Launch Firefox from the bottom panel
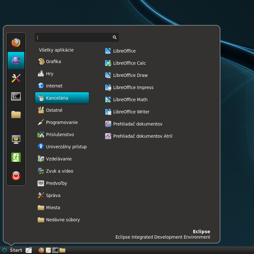This screenshot has width=254, height=254. point(41,250)
